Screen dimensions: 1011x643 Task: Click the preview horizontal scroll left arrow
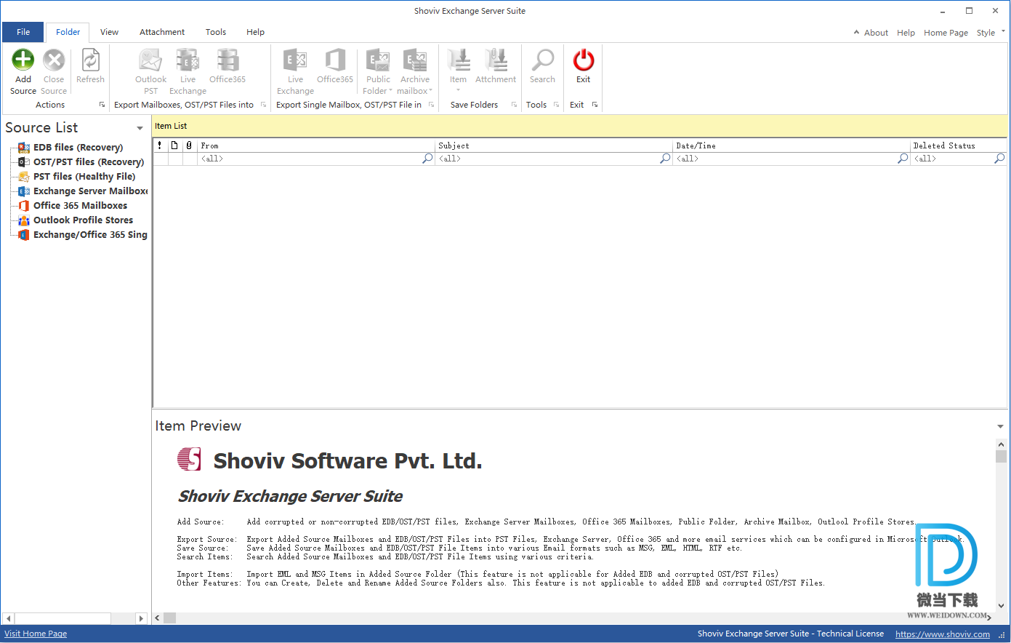tap(158, 618)
